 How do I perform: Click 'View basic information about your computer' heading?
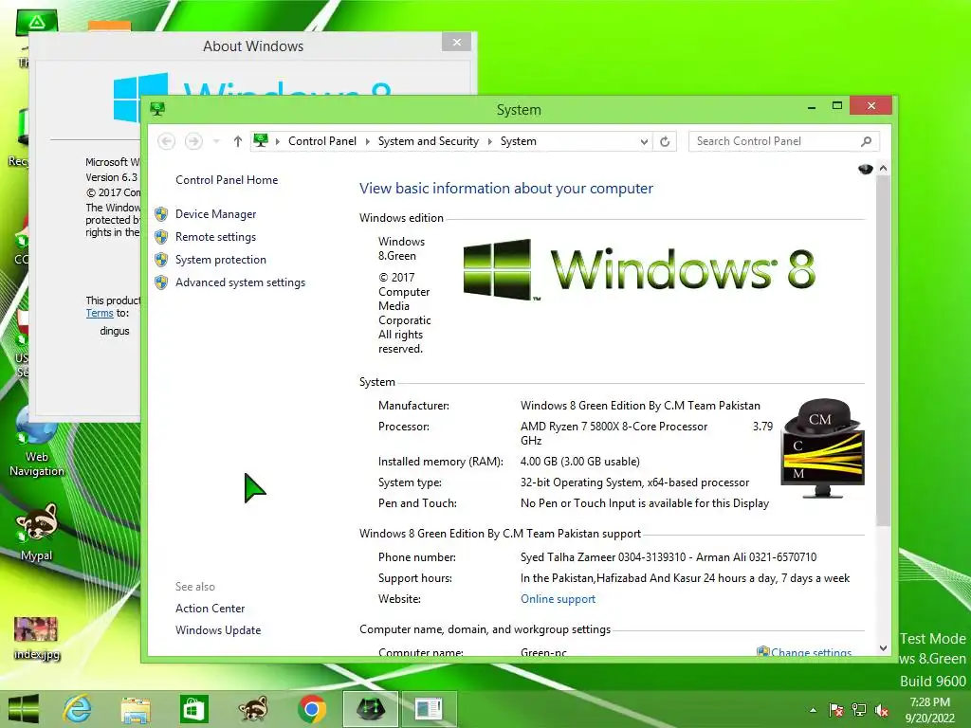[506, 189]
